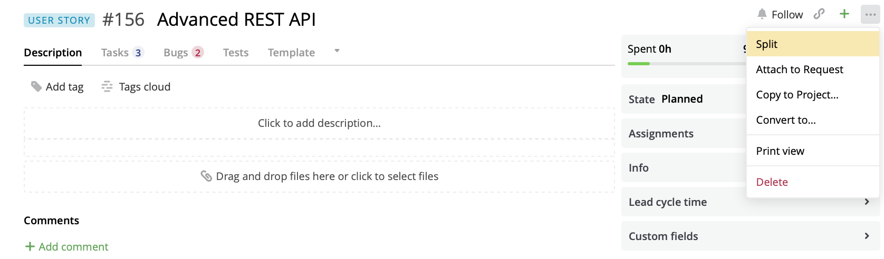Screen dimensions: 884x259
Task: Switch to the Tasks tab
Action: [x=121, y=53]
